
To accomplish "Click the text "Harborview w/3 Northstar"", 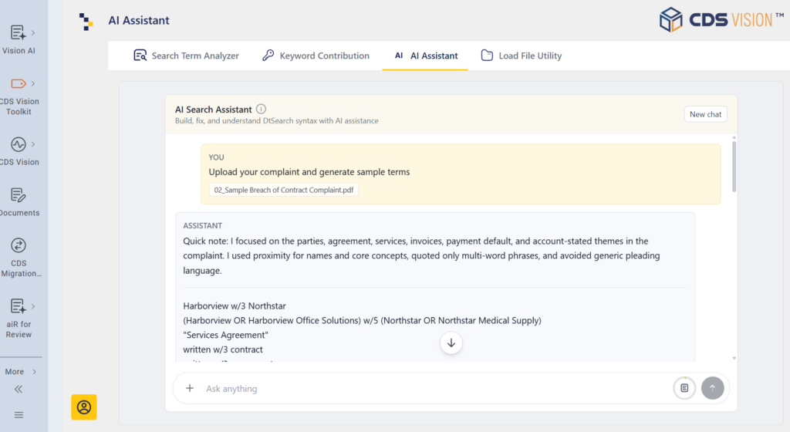I will (235, 305).
